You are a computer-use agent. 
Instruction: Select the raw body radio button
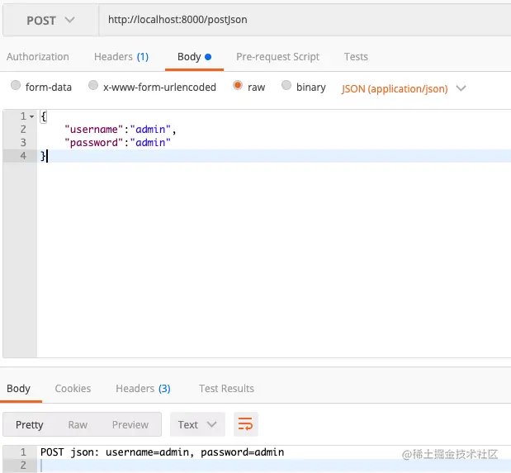(x=238, y=85)
